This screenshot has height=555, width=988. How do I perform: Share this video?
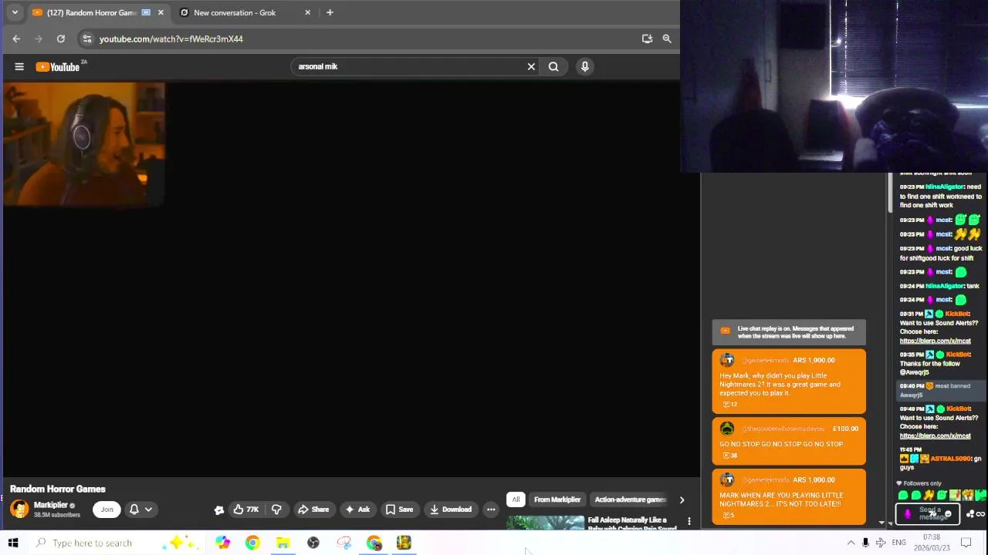313,510
